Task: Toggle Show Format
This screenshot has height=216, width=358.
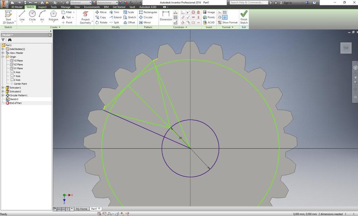Action: point(228,22)
